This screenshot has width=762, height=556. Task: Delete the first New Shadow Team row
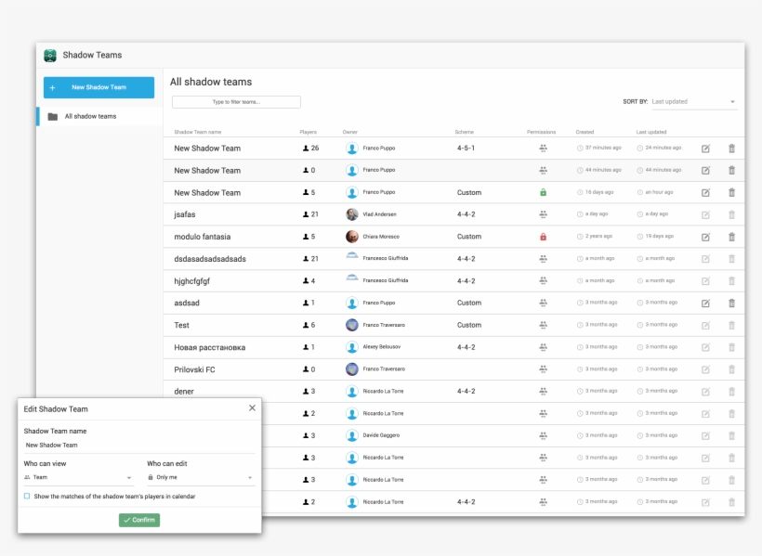[731, 149]
